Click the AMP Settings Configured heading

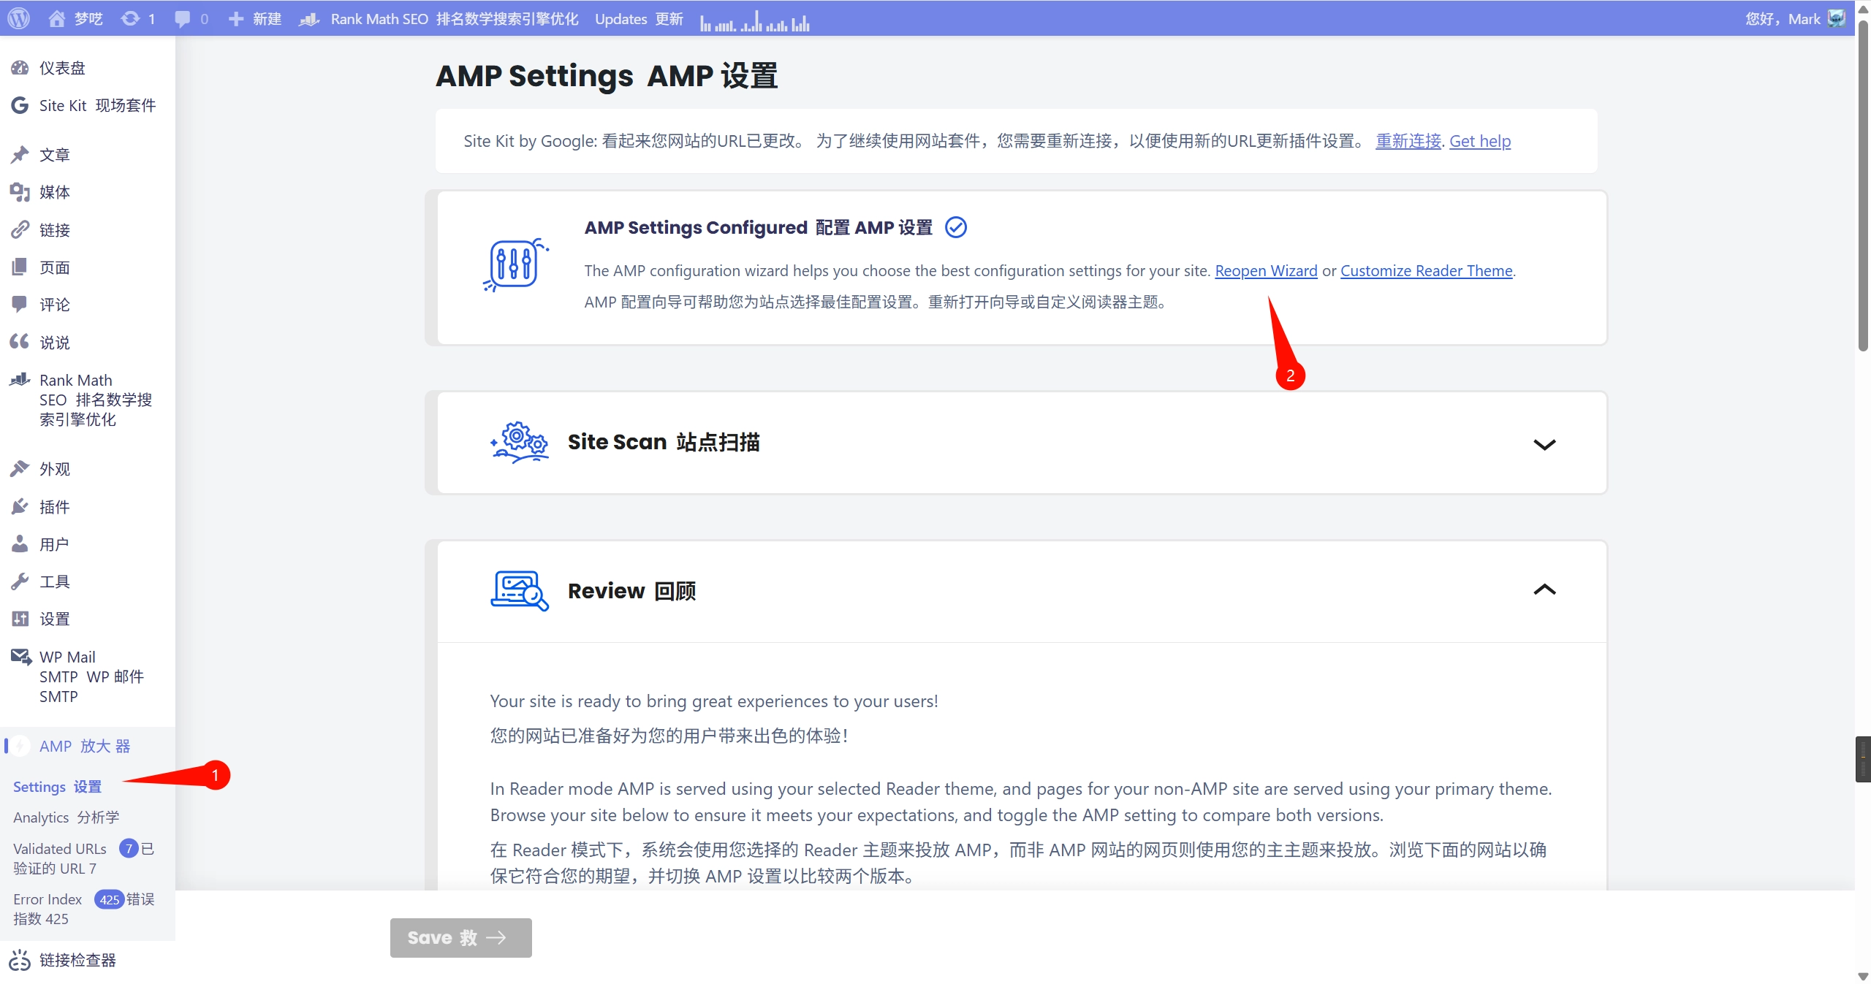point(758,228)
